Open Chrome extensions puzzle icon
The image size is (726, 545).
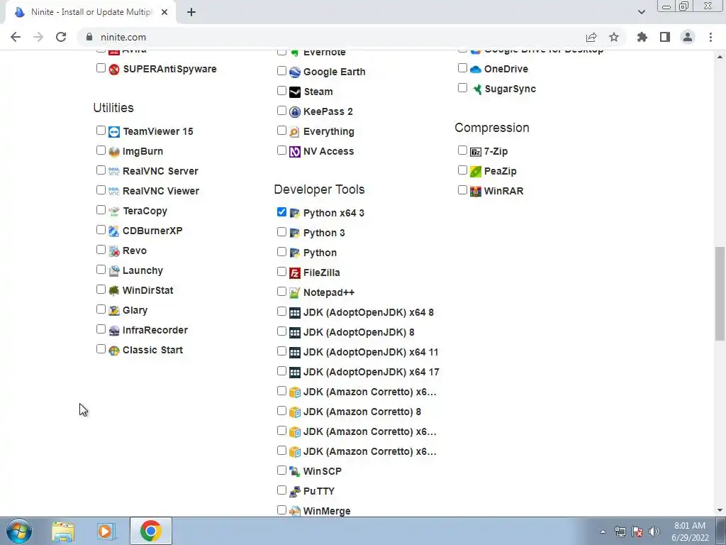(642, 37)
